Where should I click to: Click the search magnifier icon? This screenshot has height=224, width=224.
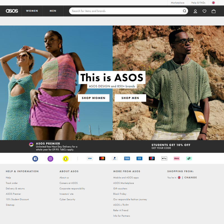185,11
